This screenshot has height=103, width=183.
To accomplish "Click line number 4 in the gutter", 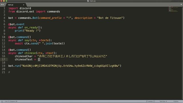I will pyautogui.click(x=4, y=18).
